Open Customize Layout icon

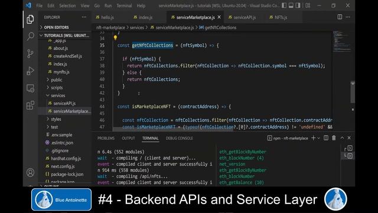[x=308, y=5]
